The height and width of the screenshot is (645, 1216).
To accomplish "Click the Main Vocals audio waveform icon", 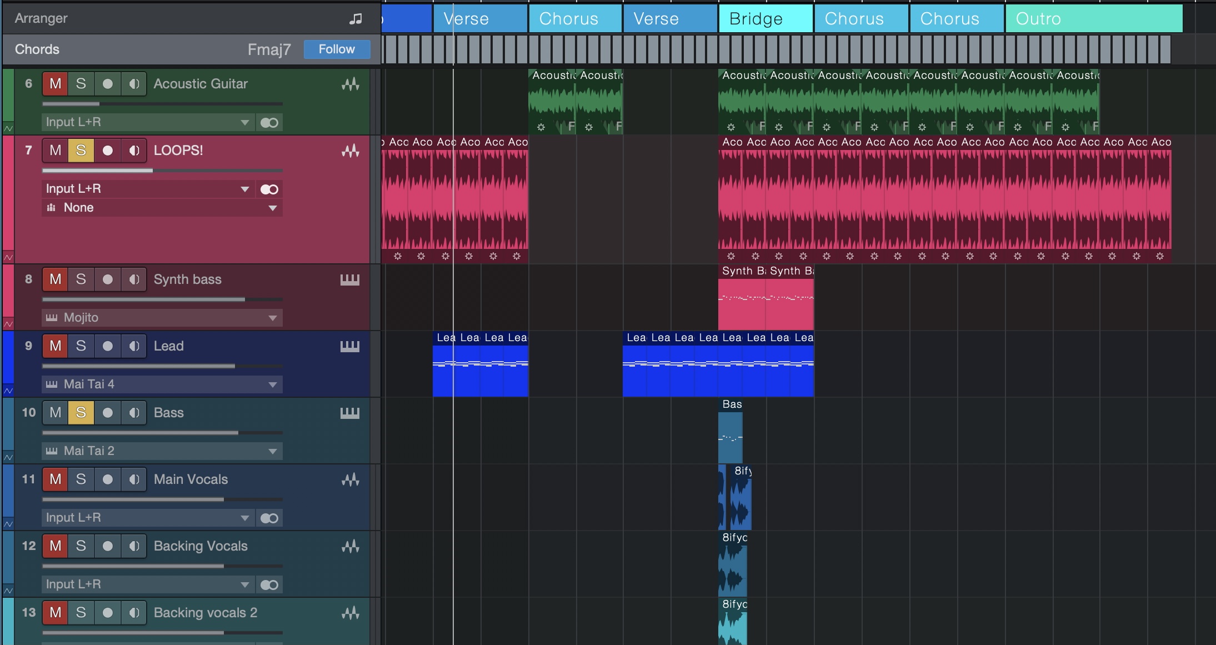I will (x=350, y=479).
